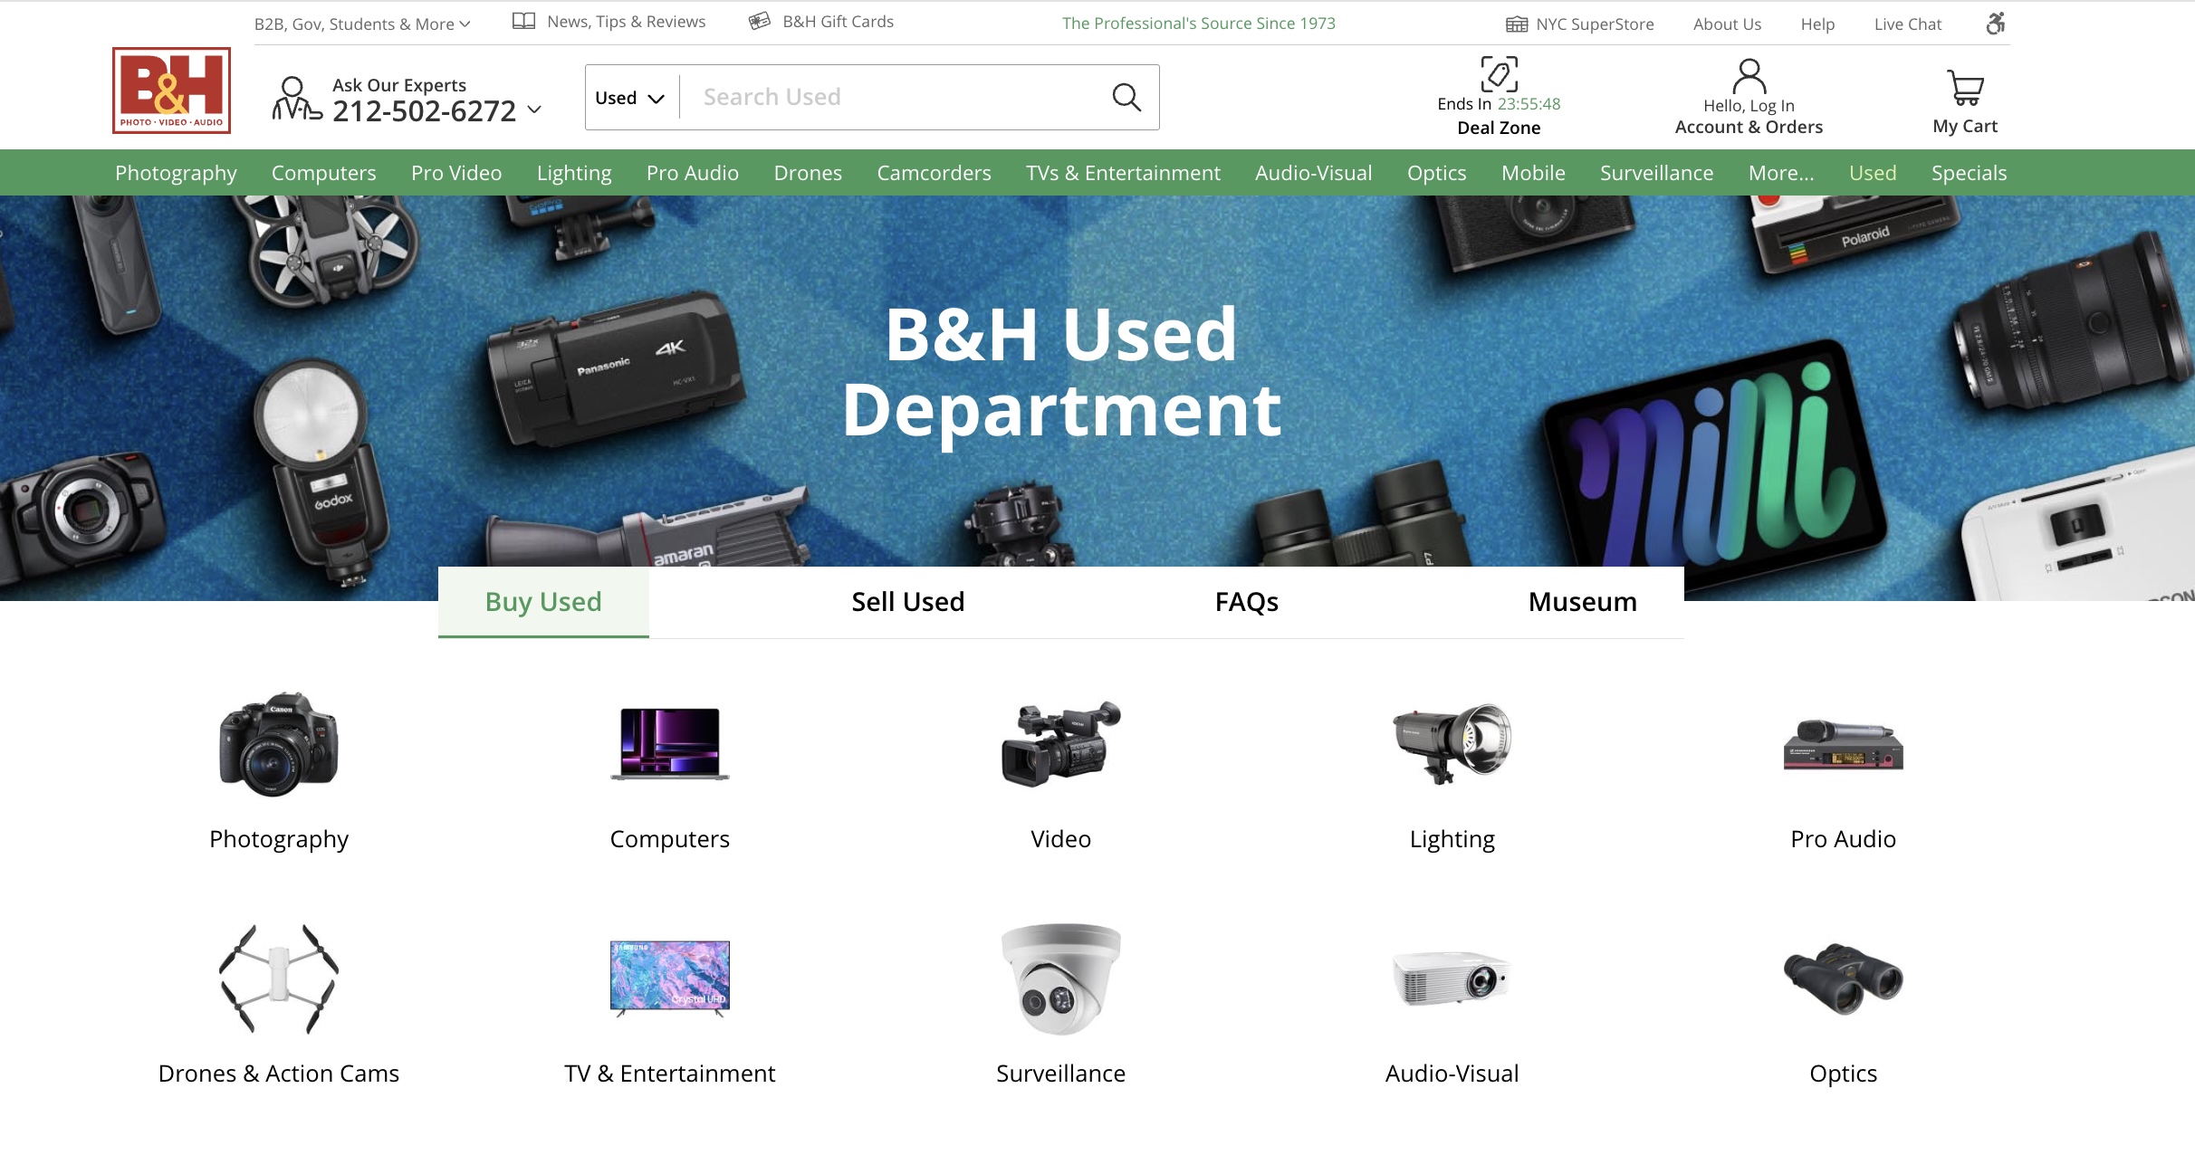2195x1155 pixels.
Task: Click the Help link
Action: tap(1817, 24)
